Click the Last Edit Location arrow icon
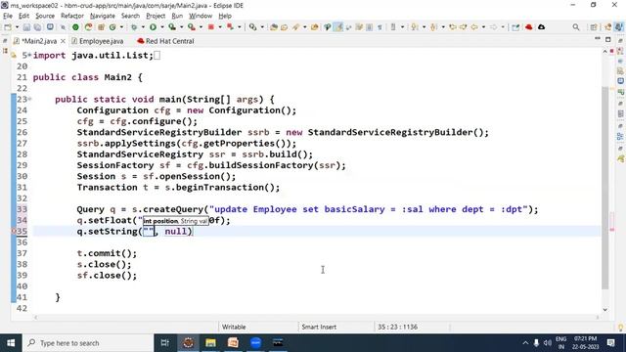This screenshot has height=352, width=626. [x=453, y=27]
